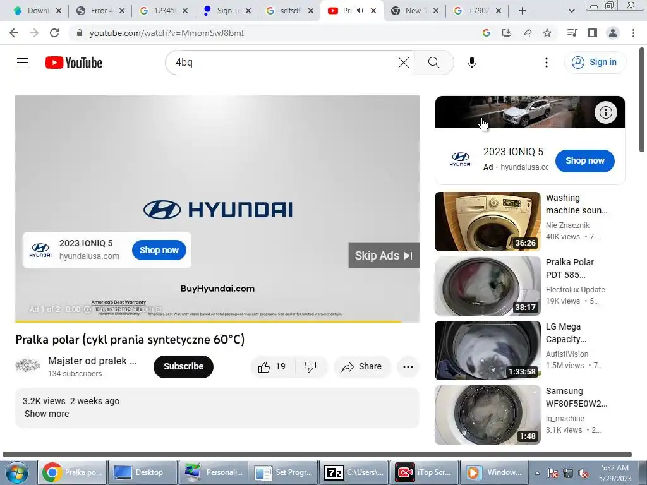Open the YouTube hamburger guide menu
This screenshot has height=485, width=647.
[x=23, y=63]
